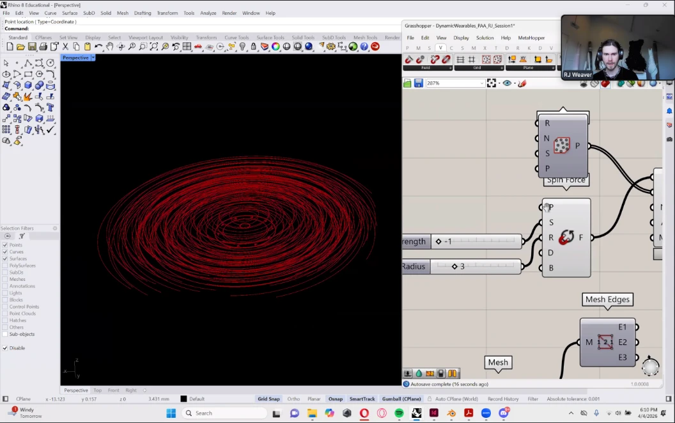Open the Solution menu in Grasshopper
This screenshot has width=675, height=423.
click(485, 38)
